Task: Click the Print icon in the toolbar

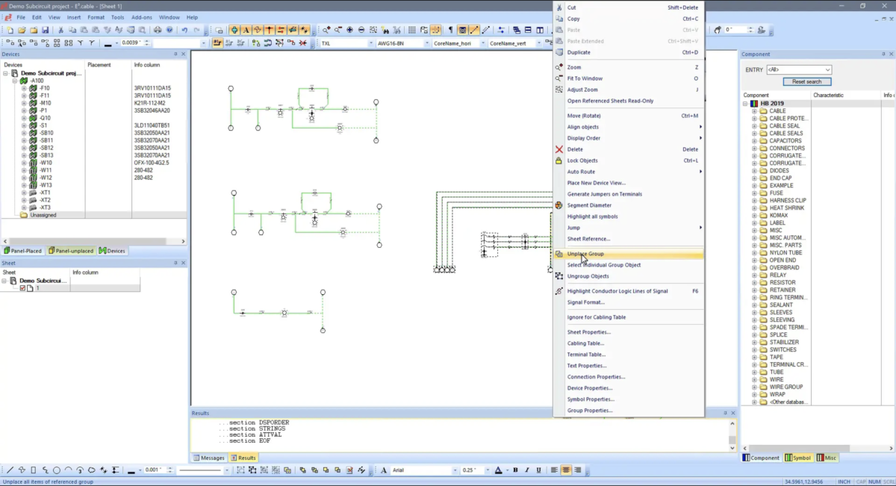Action: (x=158, y=30)
